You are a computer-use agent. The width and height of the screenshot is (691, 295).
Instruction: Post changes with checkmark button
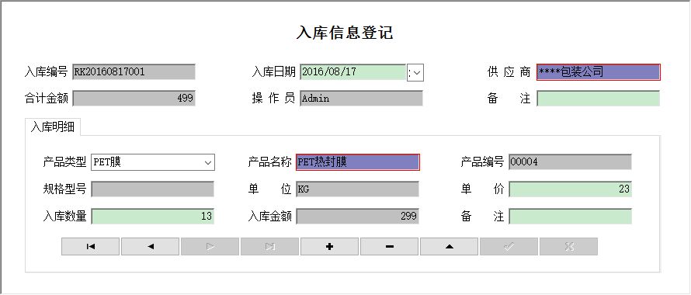[509, 247]
